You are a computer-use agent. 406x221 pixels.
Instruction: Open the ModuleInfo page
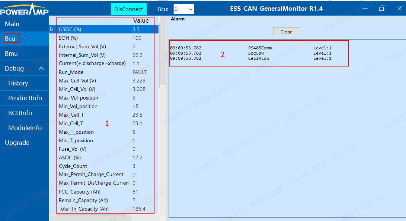[24, 128]
